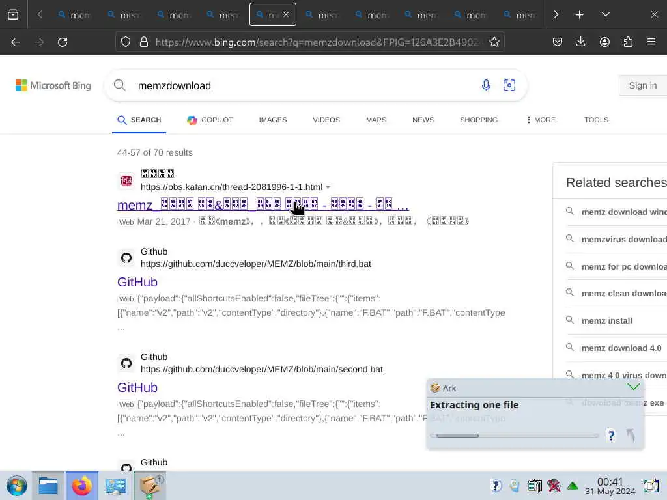Click the arrow icon in Ark popup
This screenshot has width=667, height=500.
pos(631,435)
